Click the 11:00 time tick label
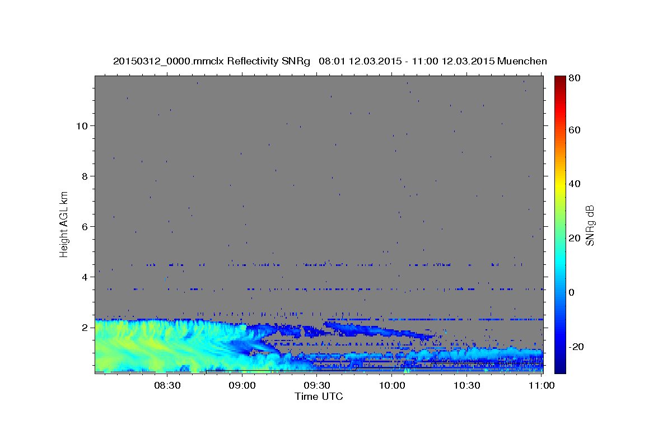 (542, 385)
